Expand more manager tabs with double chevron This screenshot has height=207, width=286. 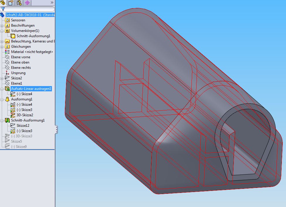point(52,3)
